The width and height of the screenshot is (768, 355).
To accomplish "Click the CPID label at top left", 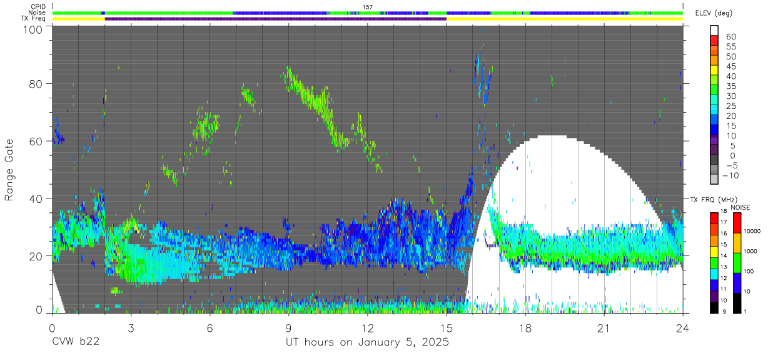I will tap(38, 7).
